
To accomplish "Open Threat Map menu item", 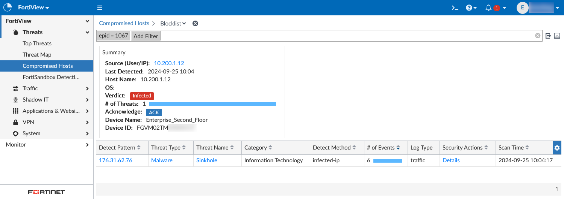I will pyautogui.click(x=37, y=55).
